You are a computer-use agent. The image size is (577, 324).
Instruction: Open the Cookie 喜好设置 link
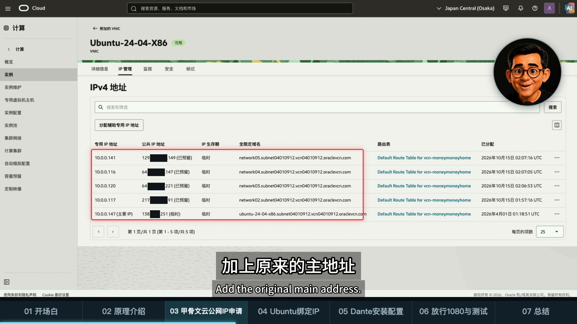coord(56,295)
